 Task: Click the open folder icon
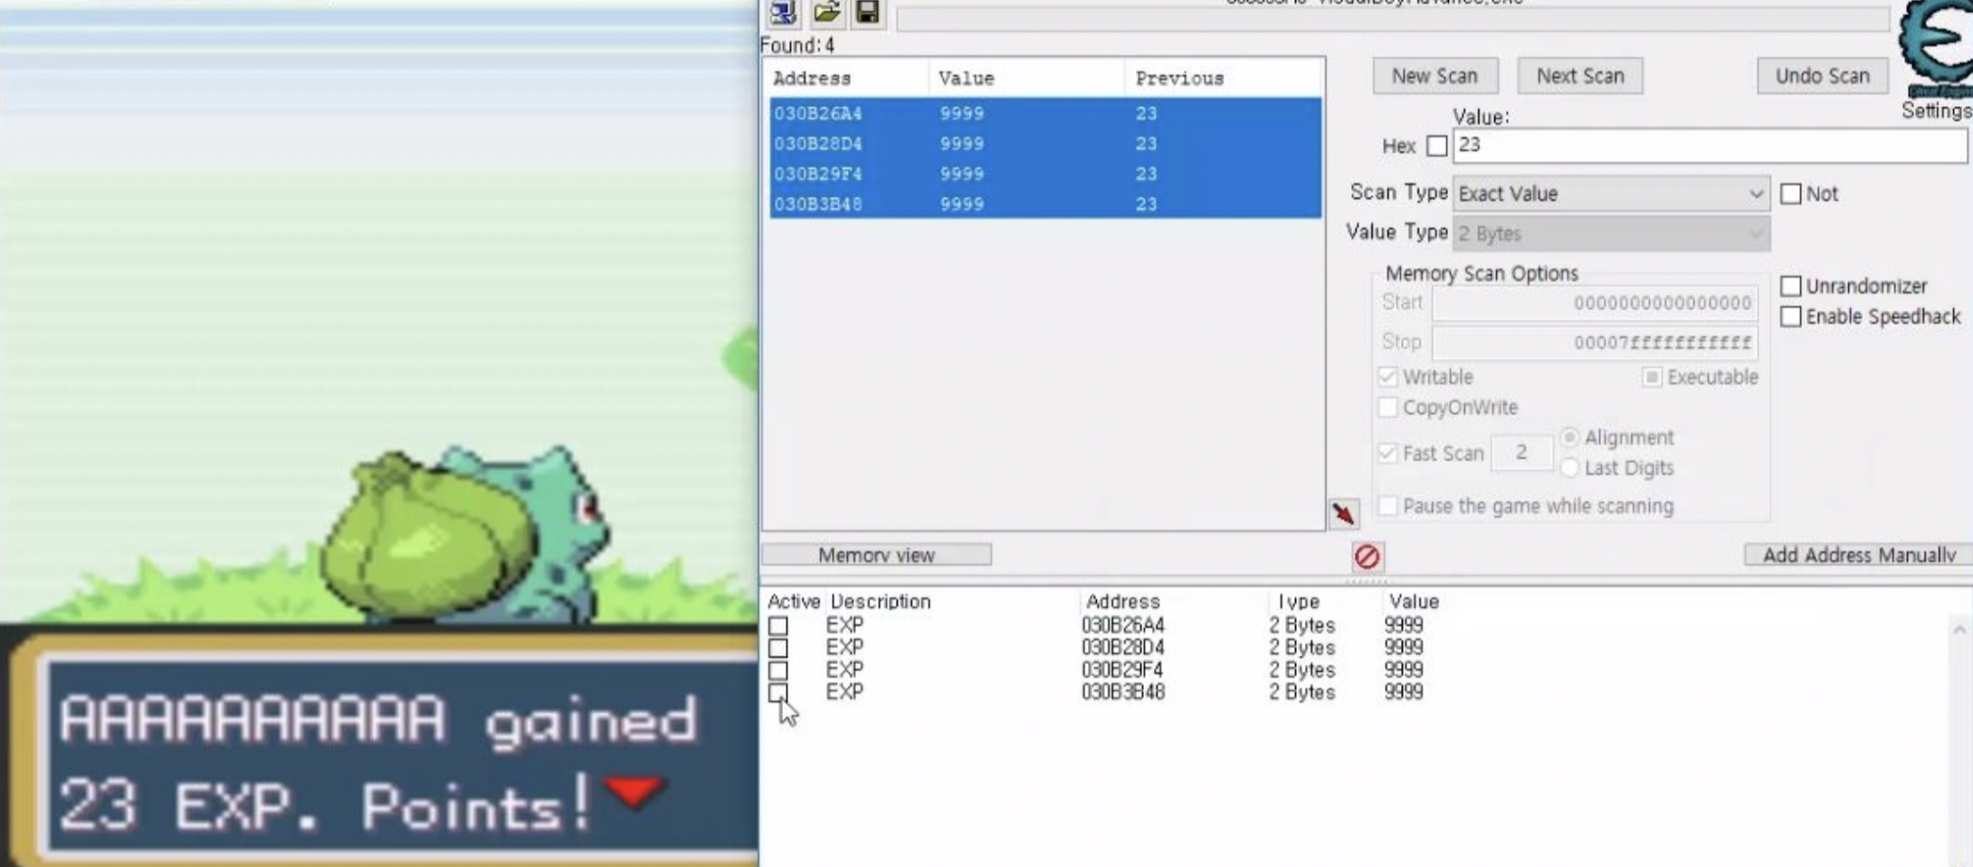coord(826,12)
